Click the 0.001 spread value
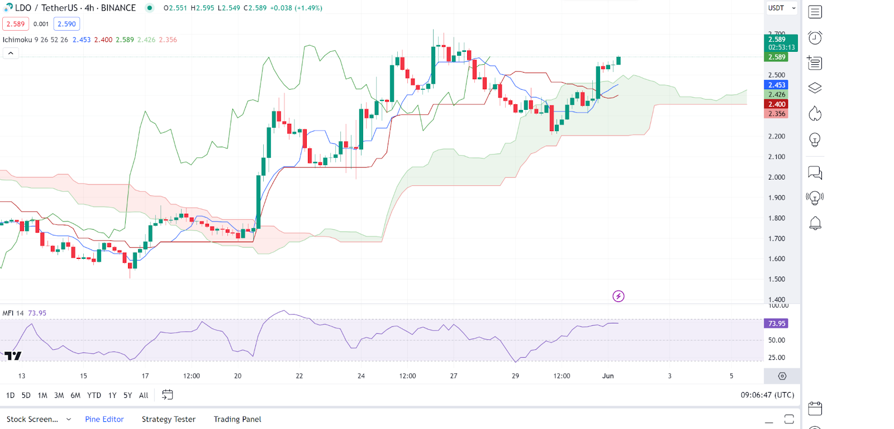The height and width of the screenshot is (429, 894). point(41,24)
